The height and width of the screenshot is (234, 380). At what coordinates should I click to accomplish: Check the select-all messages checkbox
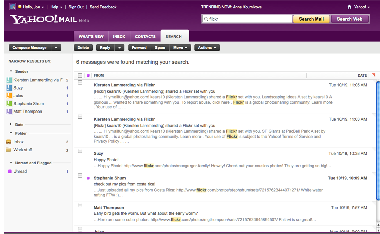coord(80,75)
